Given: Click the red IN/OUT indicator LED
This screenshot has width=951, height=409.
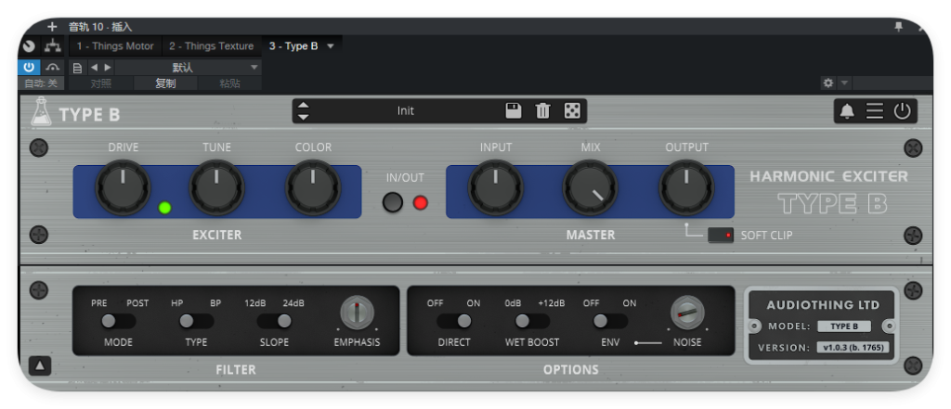Looking at the screenshot, I should (x=421, y=203).
